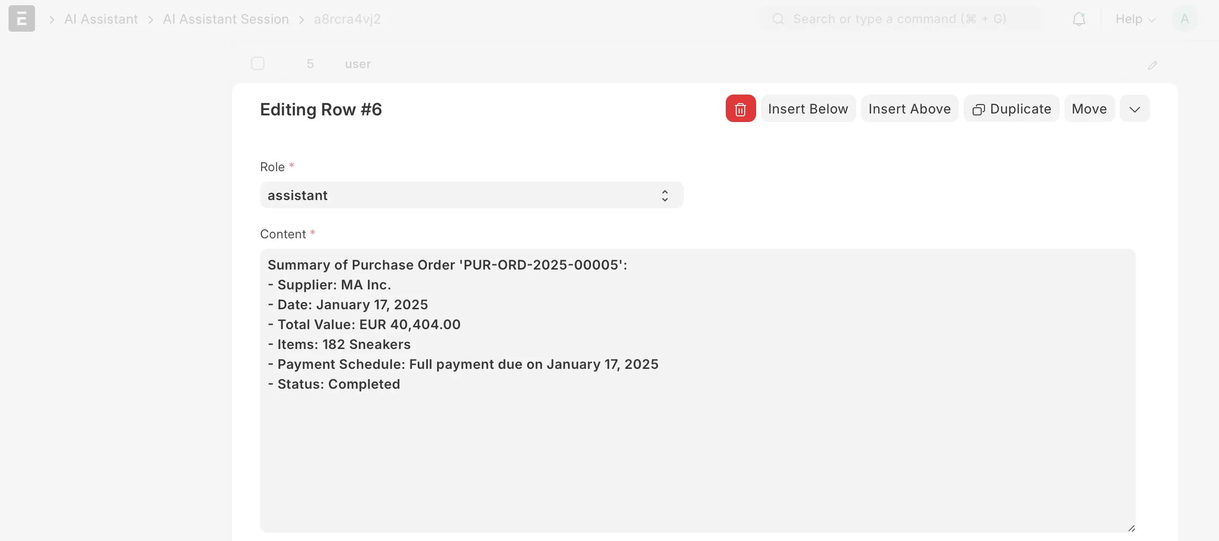Viewport: 1219px width, 541px height.
Task: Click the notifications bell icon
Action: tap(1079, 19)
